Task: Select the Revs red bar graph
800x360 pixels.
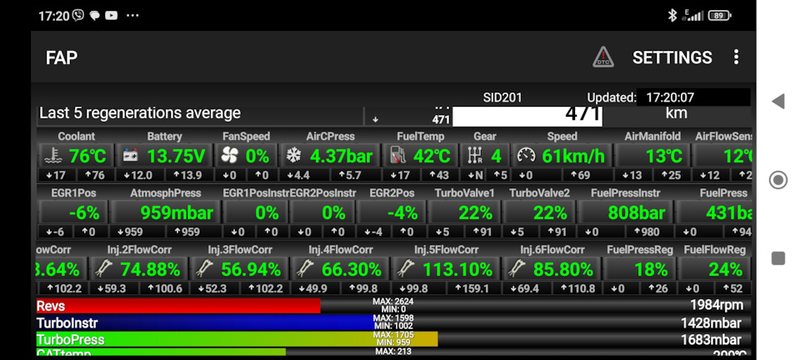Action: click(177, 306)
